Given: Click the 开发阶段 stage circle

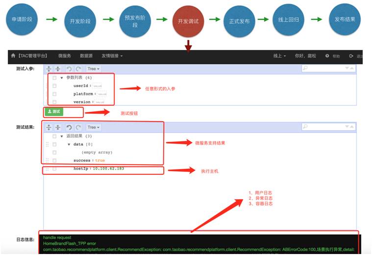Looking at the screenshot, I should [x=80, y=21].
